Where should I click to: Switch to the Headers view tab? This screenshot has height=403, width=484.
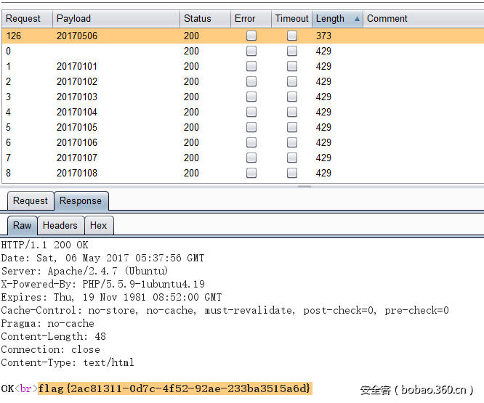point(60,226)
